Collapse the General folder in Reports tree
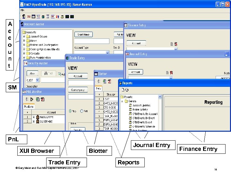This screenshot has height=173, width=231. coord(122,101)
